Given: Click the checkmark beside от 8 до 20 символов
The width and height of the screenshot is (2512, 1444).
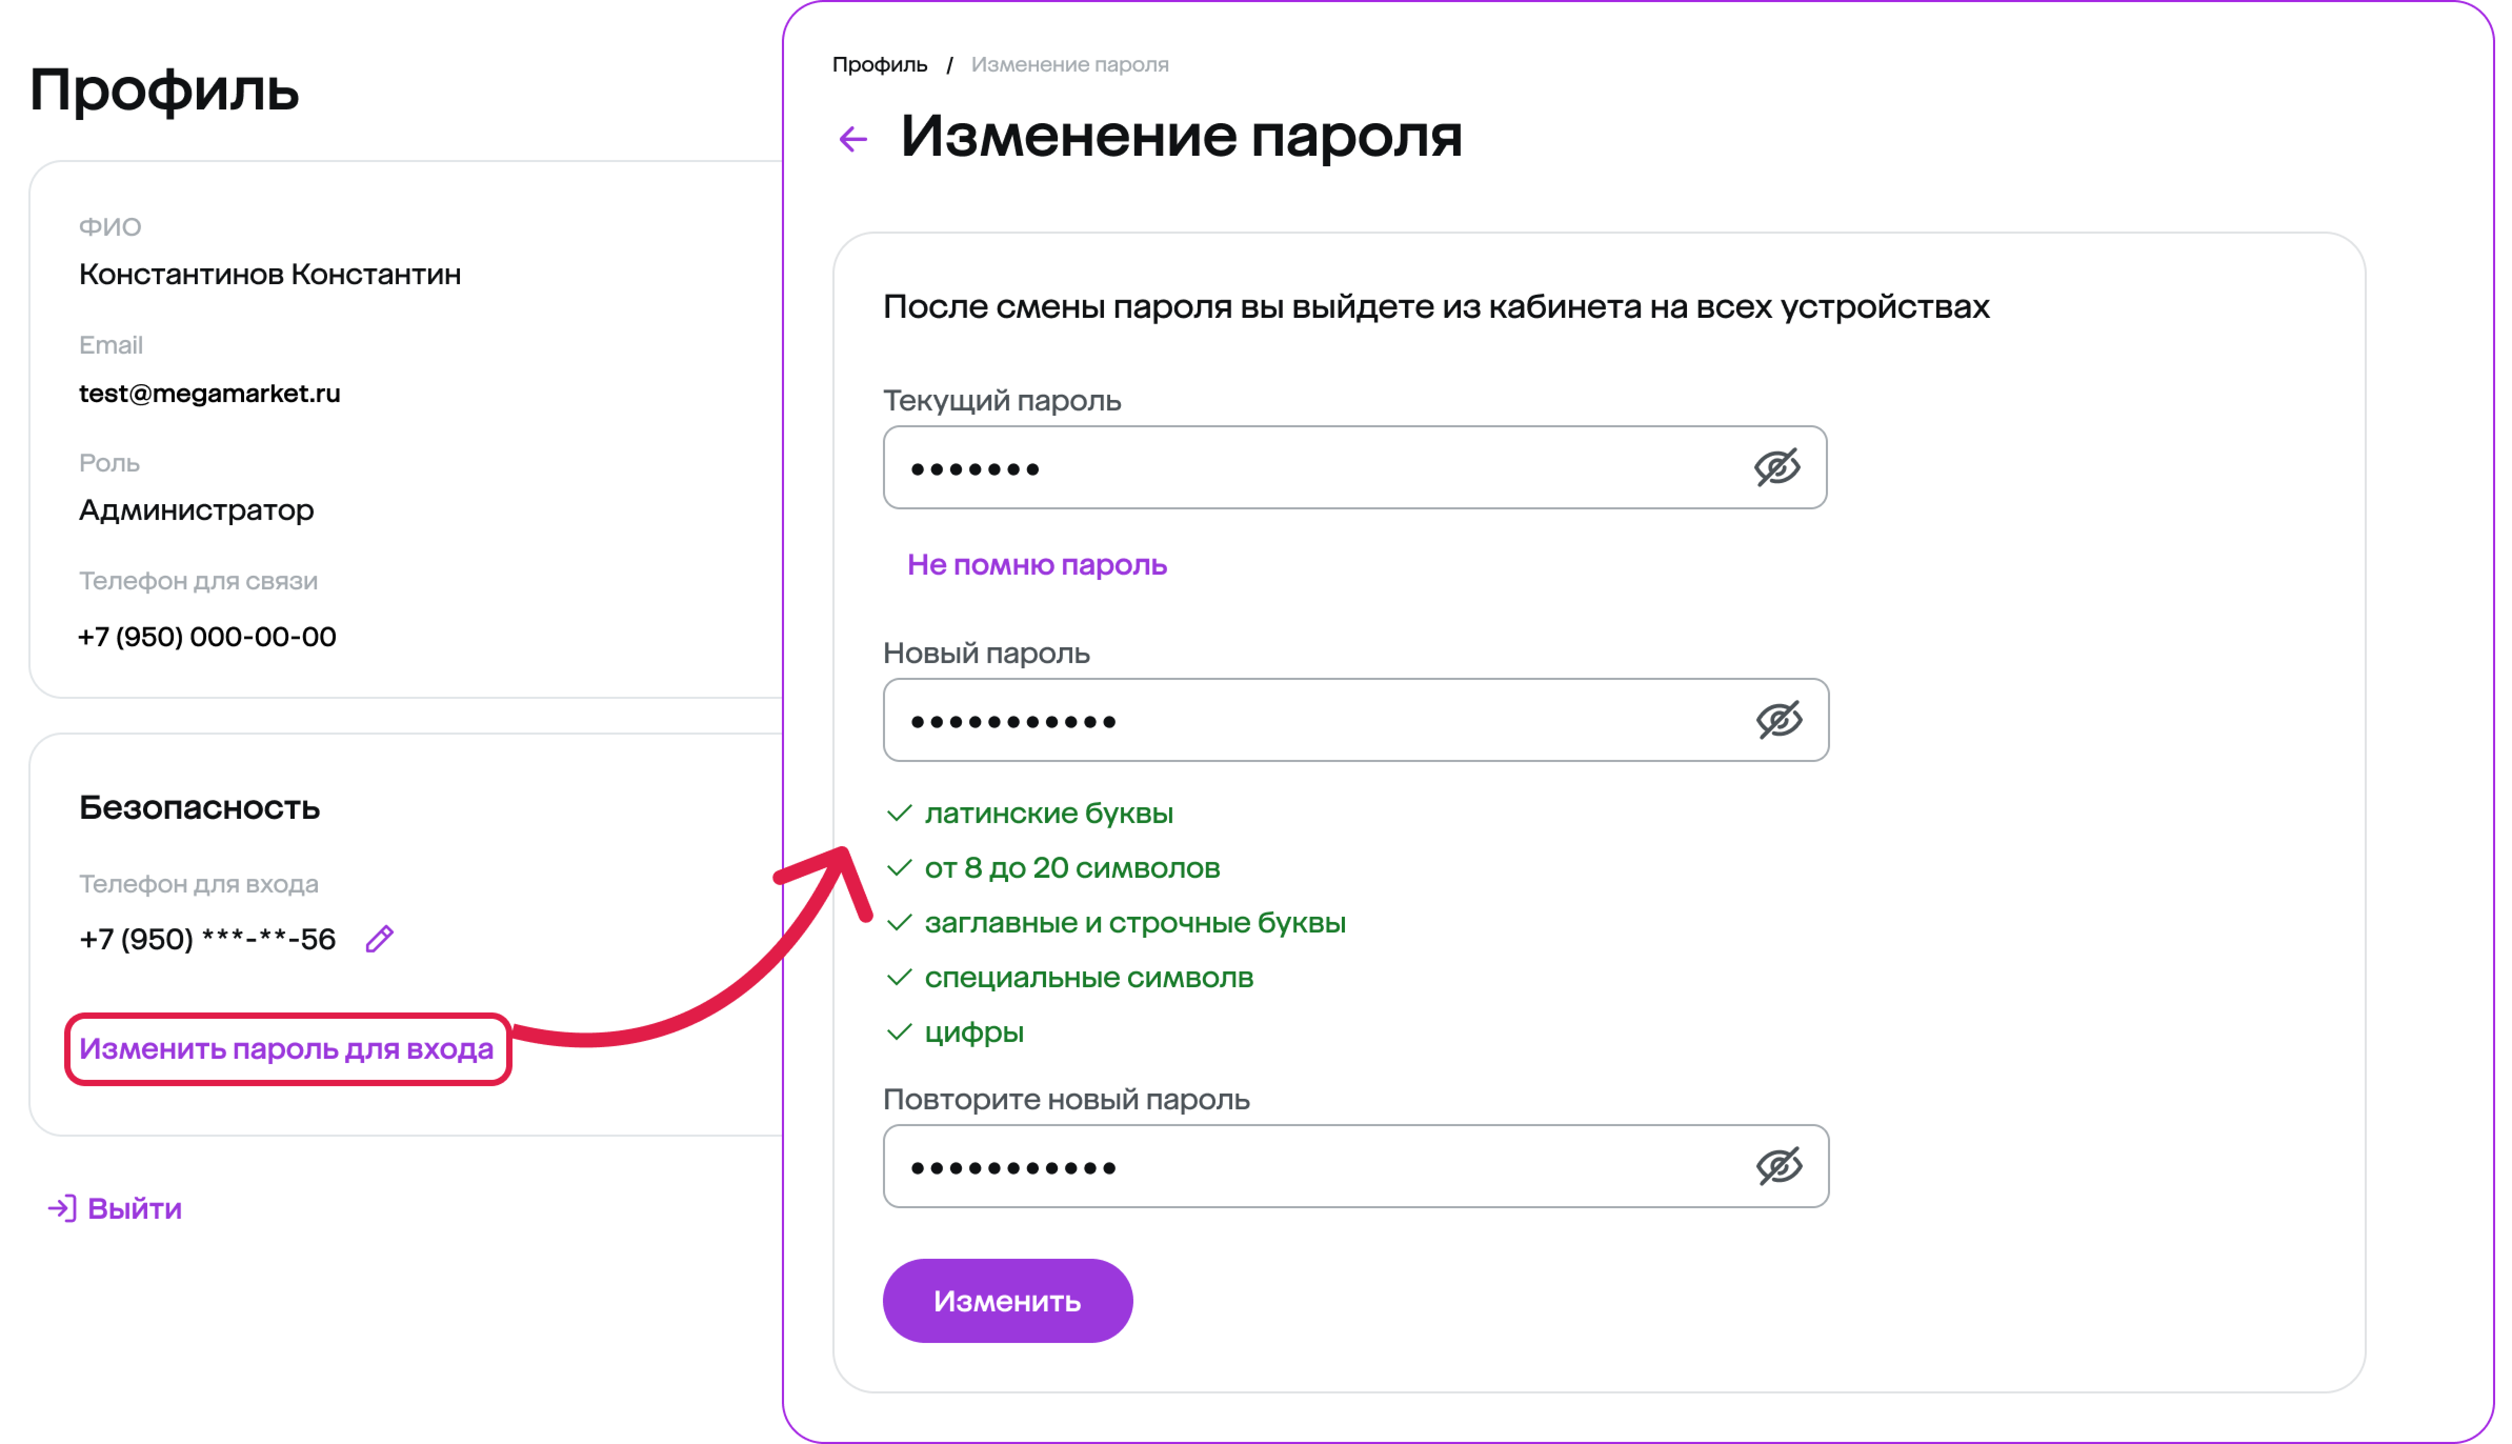Looking at the screenshot, I should (x=899, y=868).
